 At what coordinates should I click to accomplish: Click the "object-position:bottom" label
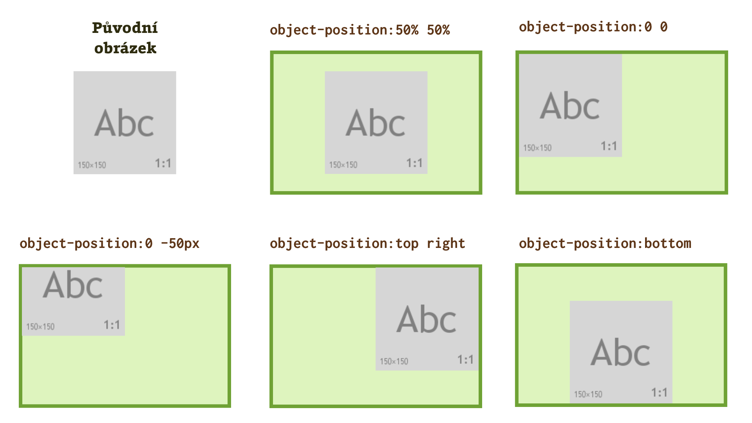(605, 244)
